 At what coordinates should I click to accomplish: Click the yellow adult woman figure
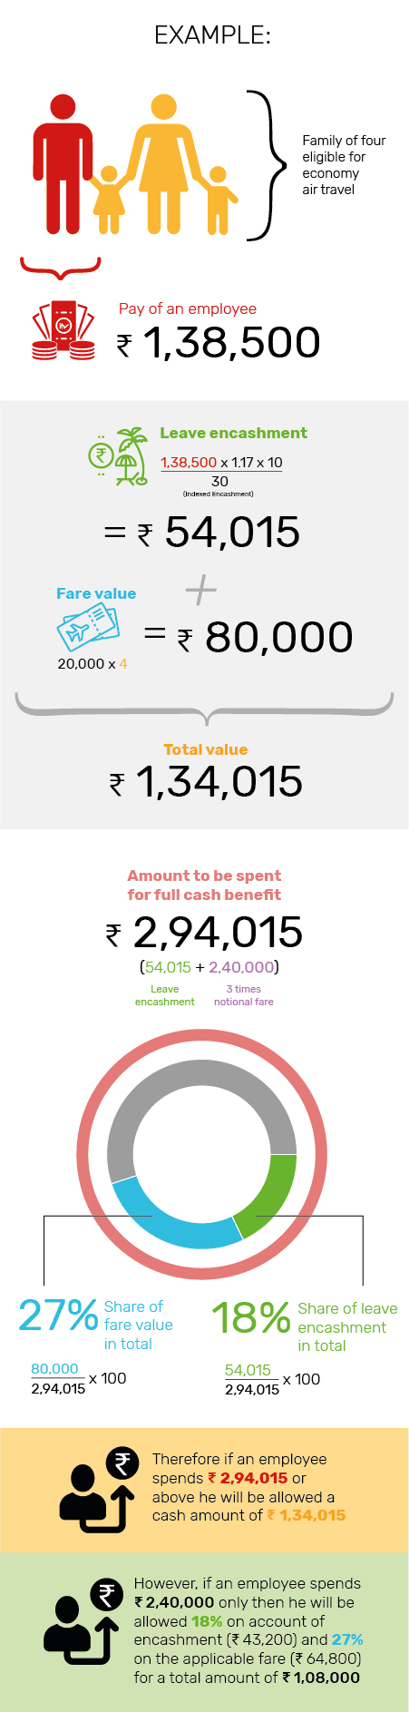pyautogui.click(x=163, y=163)
